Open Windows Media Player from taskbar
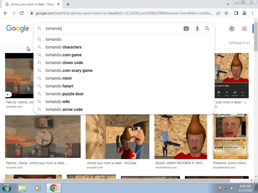 (38, 188)
